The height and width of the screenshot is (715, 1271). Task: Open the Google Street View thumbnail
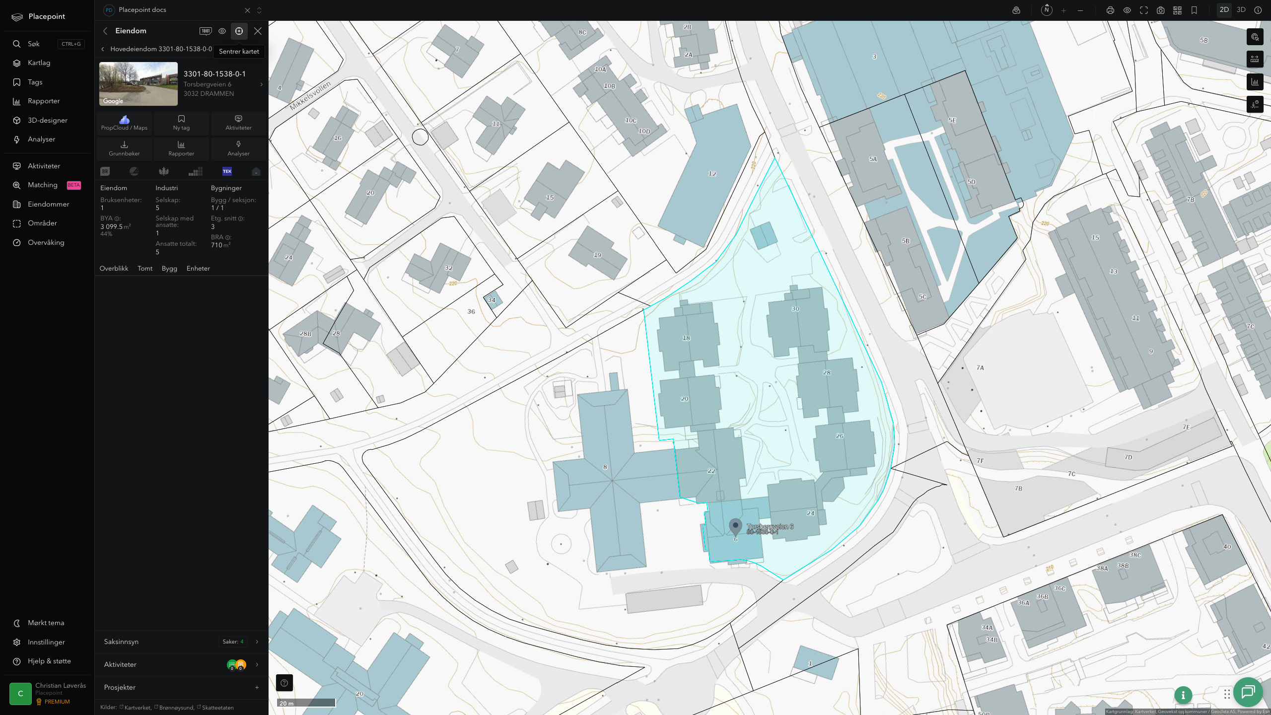pyautogui.click(x=139, y=84)
